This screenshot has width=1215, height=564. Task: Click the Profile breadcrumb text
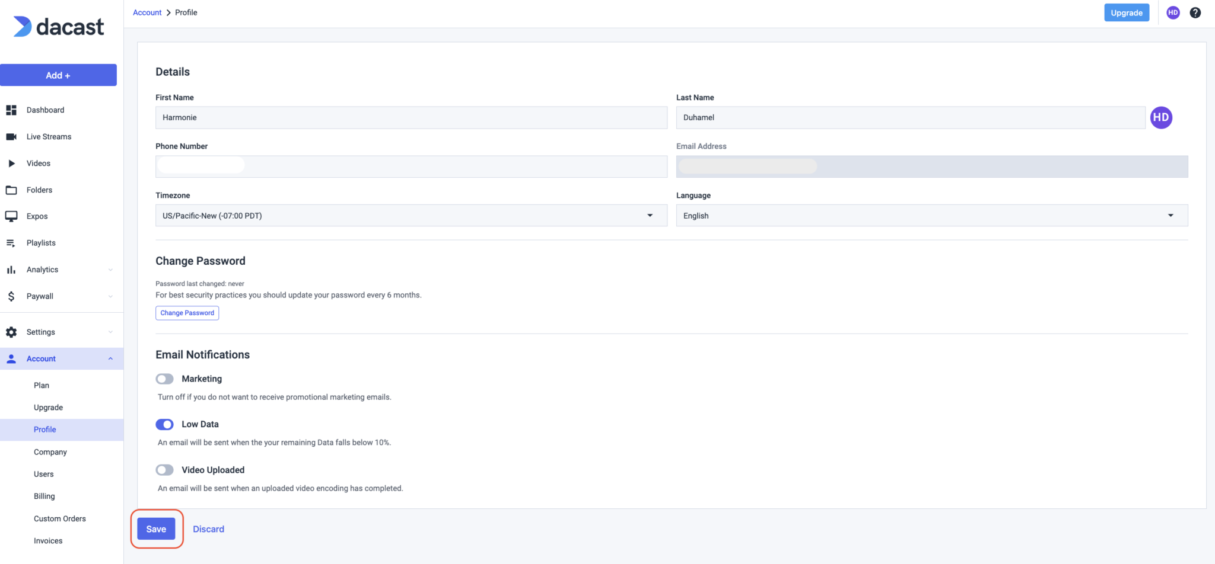[186, 12]
